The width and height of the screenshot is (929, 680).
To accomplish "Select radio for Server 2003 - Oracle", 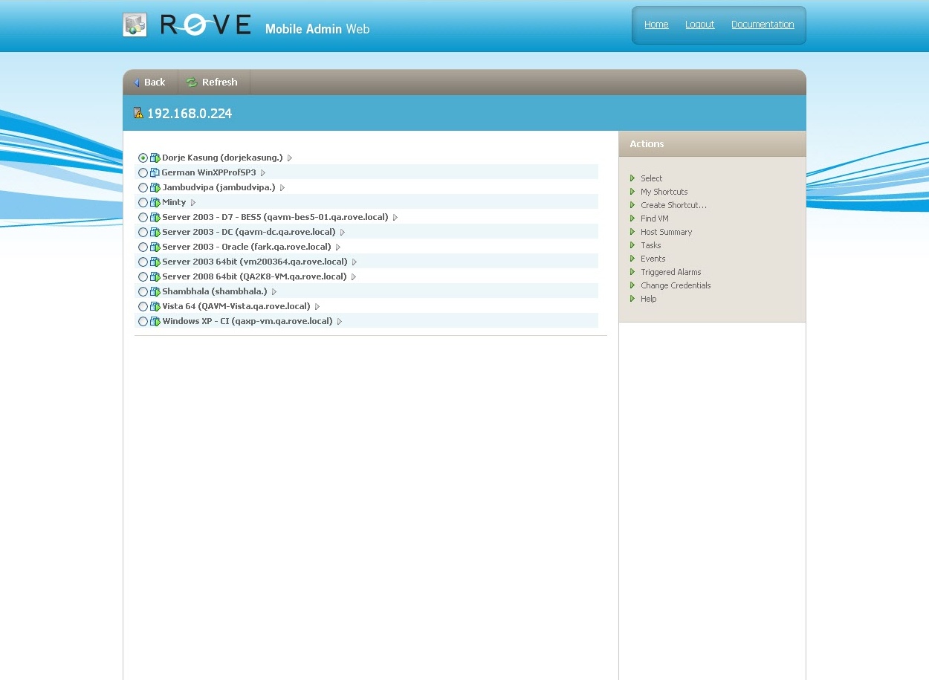I will (143, 247).
